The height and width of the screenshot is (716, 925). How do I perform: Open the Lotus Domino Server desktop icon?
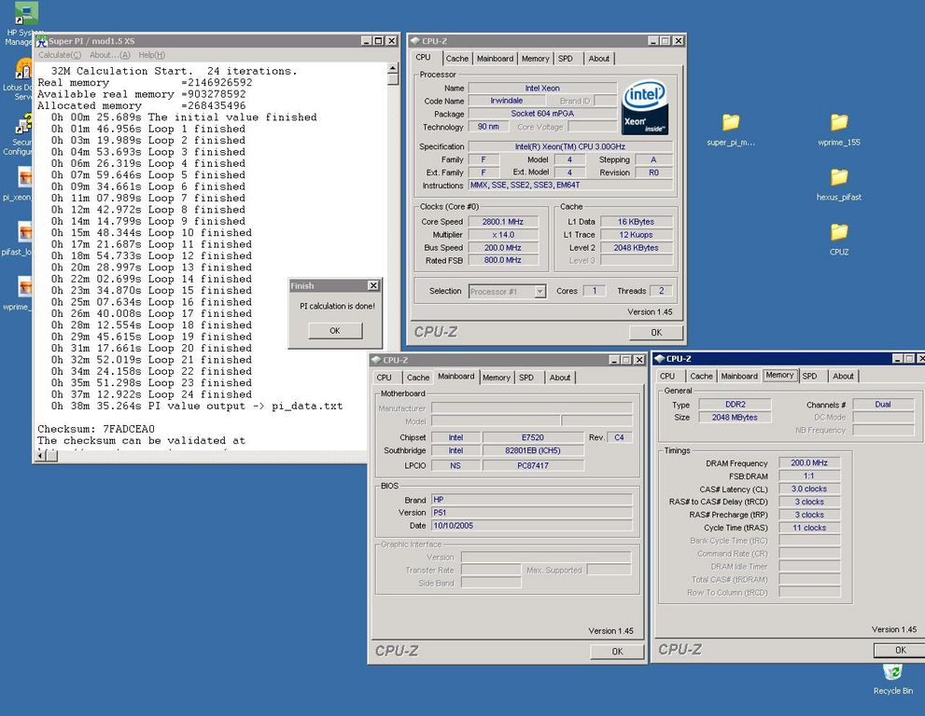[x=23, y=69]
